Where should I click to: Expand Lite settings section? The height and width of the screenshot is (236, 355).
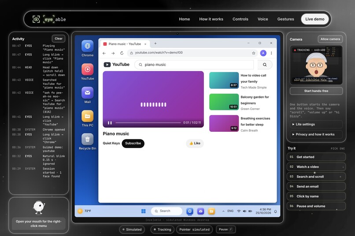316,124
